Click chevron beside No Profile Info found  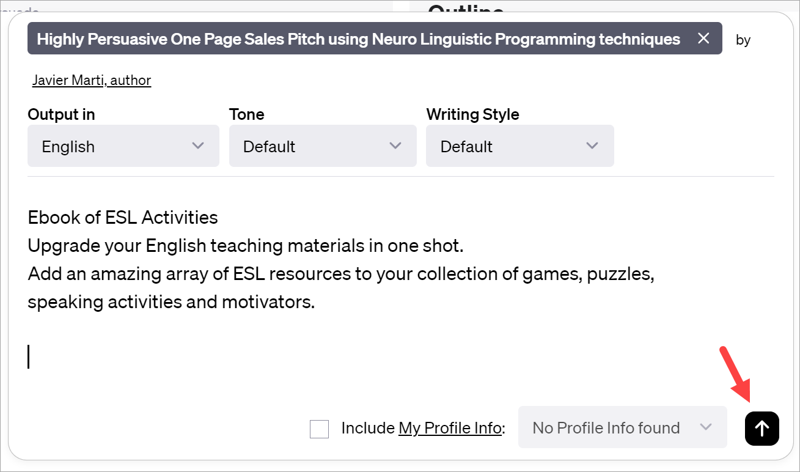click(x=706, y=427)
